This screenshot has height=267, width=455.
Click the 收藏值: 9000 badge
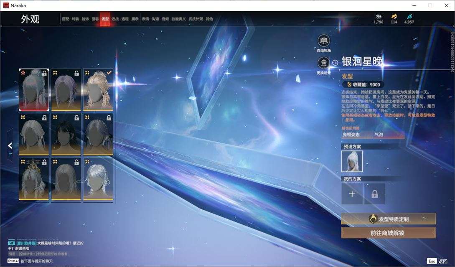[363, 84]
